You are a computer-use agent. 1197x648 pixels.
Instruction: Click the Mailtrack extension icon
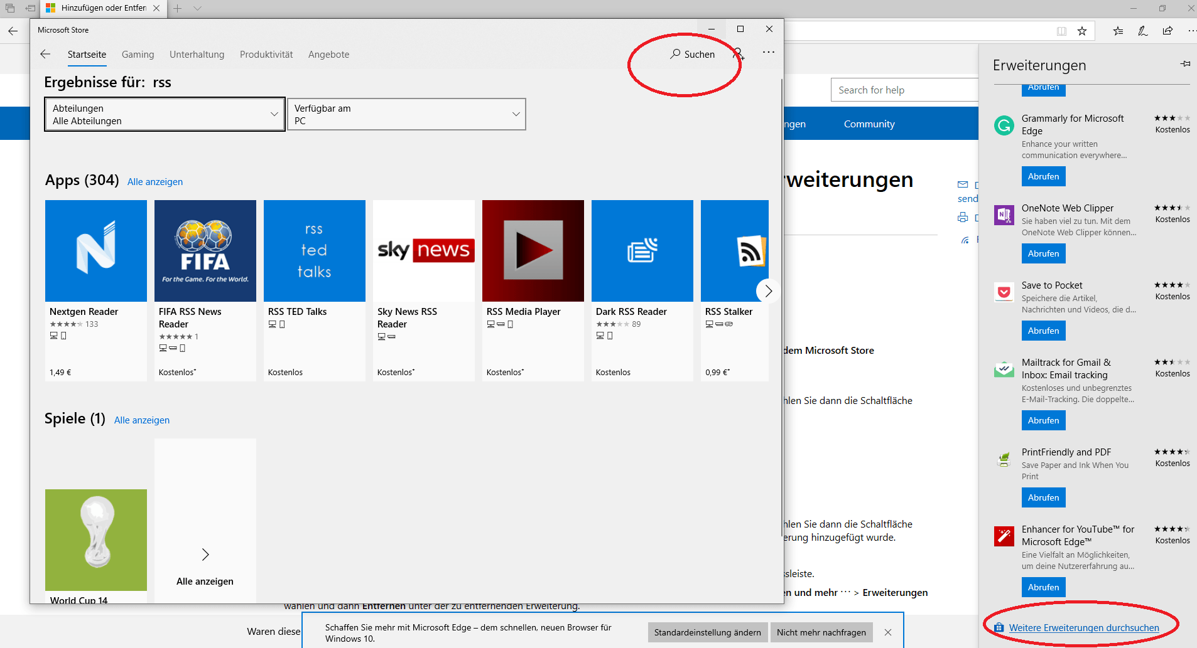pyautogui.click(x=1004, y=369)
